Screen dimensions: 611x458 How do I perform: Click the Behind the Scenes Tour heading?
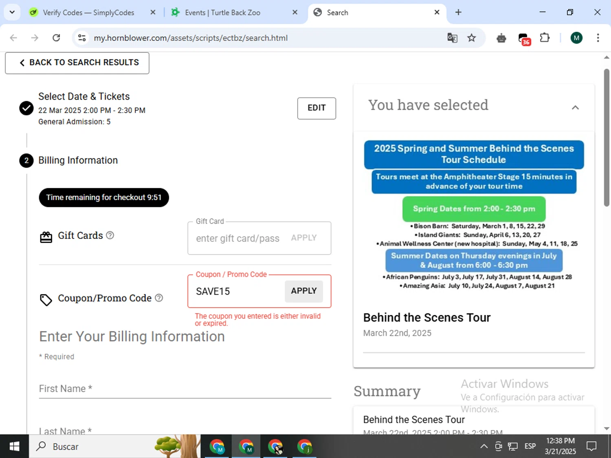426,318
